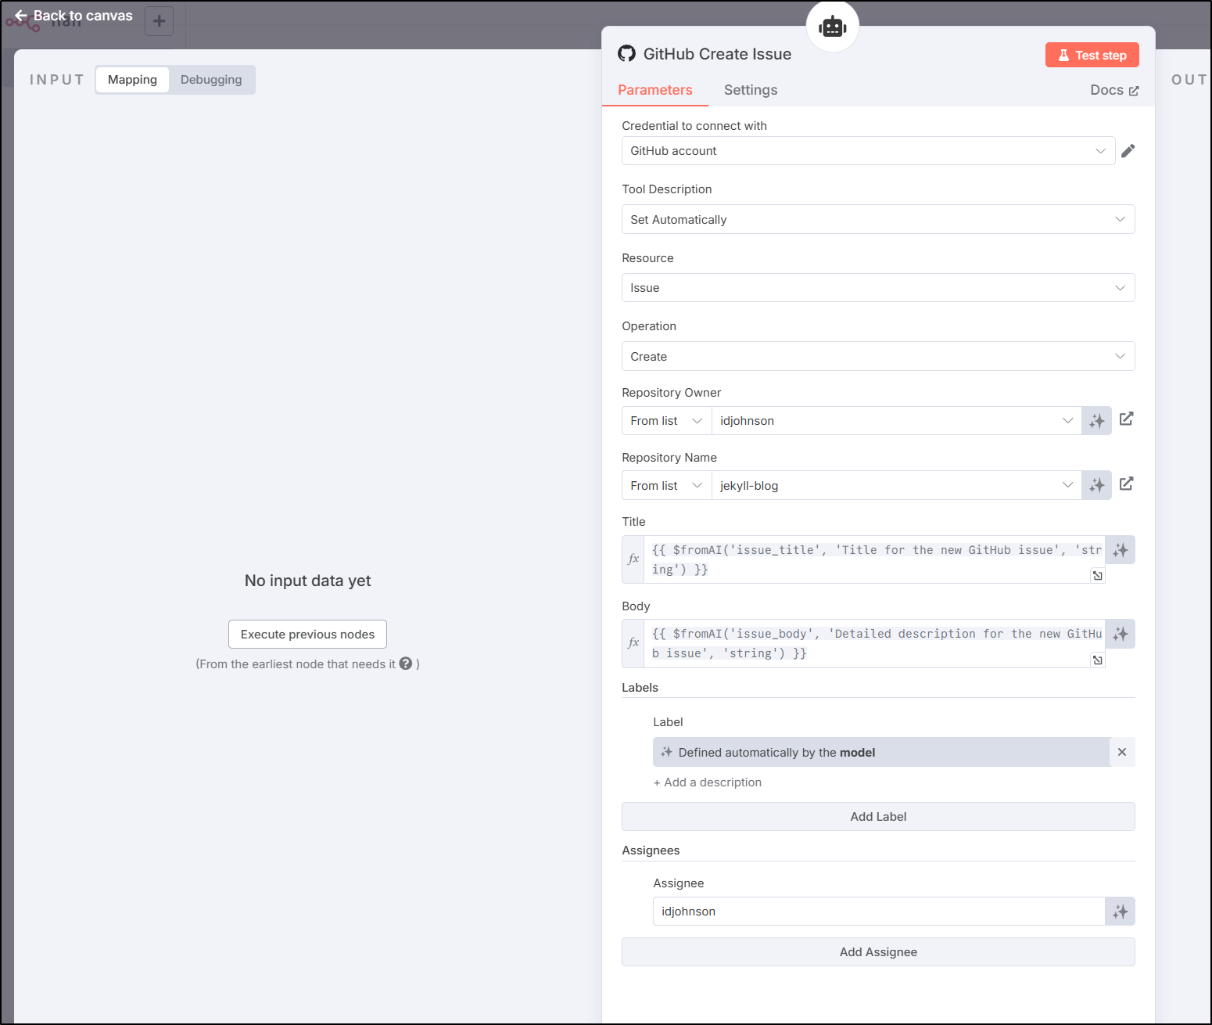Screen dimensions: 1212x1025
Task: Open Repository Name From list mode dropdown
Action: pos(667,486)
